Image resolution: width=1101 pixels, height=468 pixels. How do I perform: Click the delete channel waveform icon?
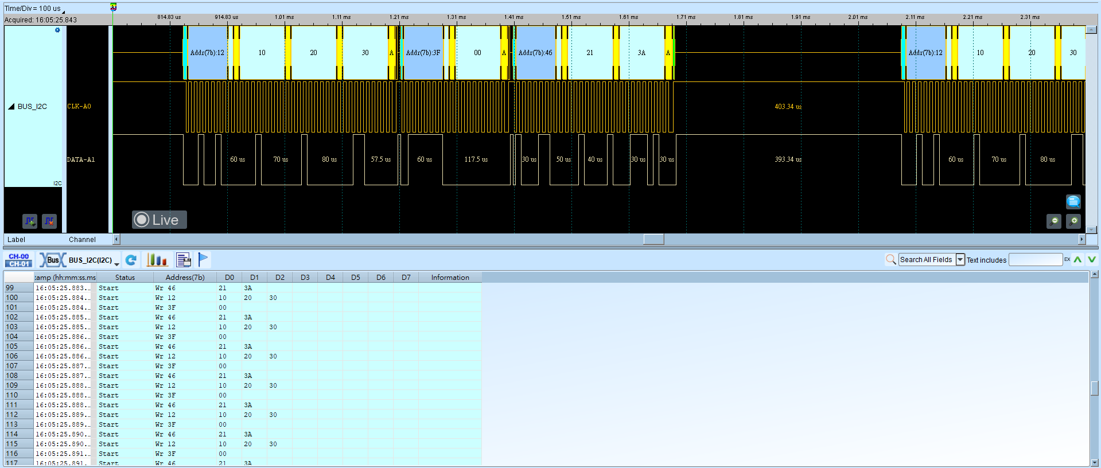(x=49, y=220)
